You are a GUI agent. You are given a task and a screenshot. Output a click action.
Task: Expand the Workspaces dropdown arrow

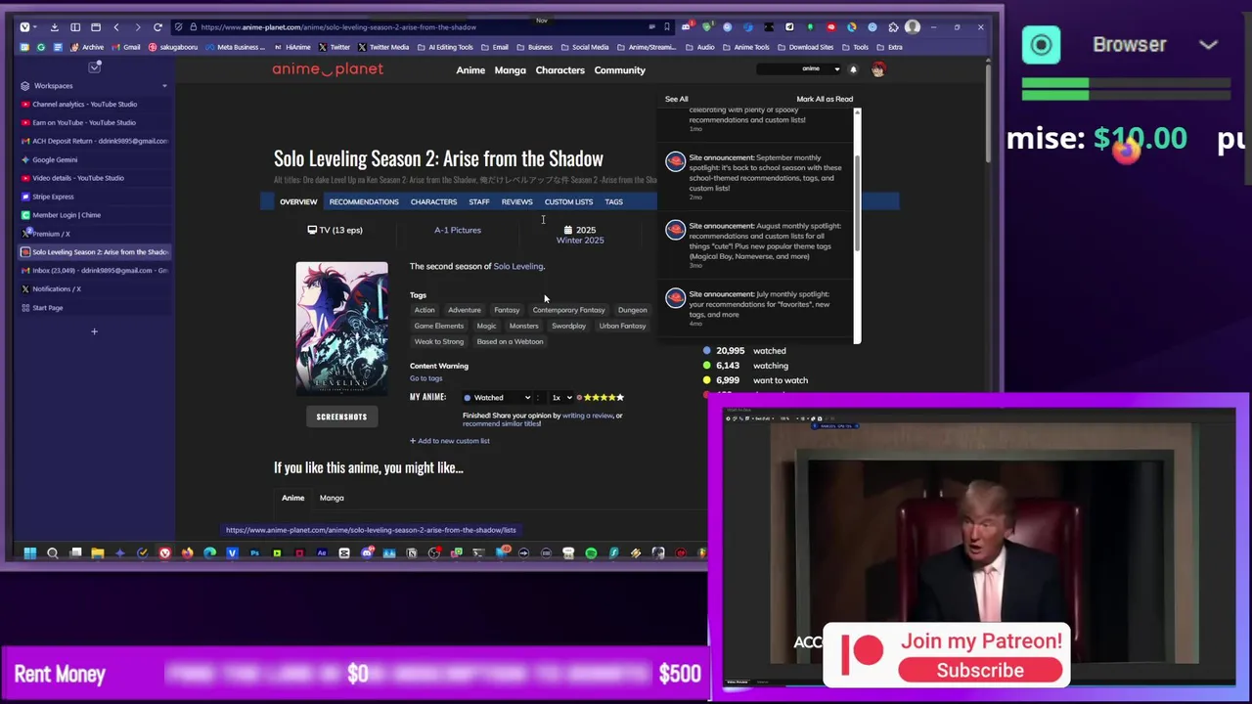tap(164, 86)
